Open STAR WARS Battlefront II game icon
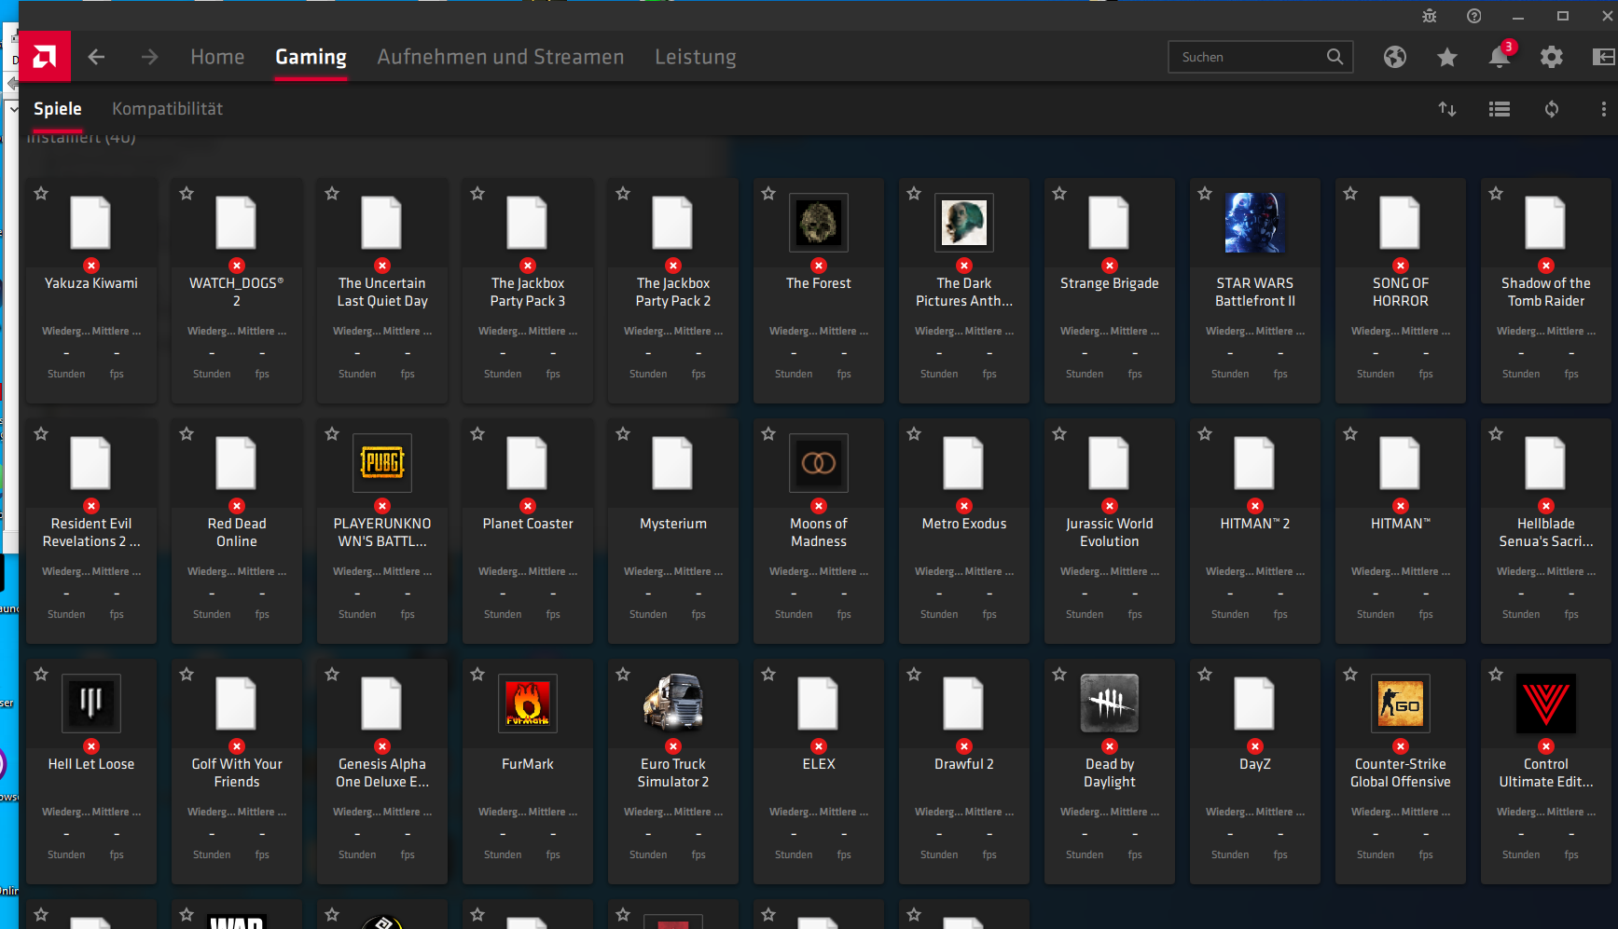 click(1255, 223)
